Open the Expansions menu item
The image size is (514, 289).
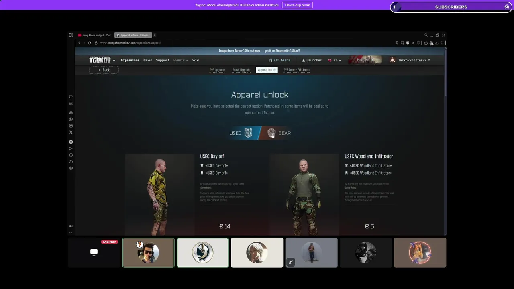[130, 60]
